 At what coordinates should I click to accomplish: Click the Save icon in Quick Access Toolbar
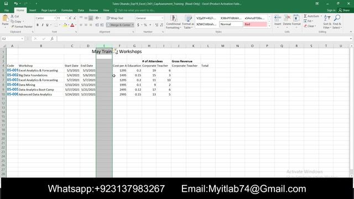point(6,4)
